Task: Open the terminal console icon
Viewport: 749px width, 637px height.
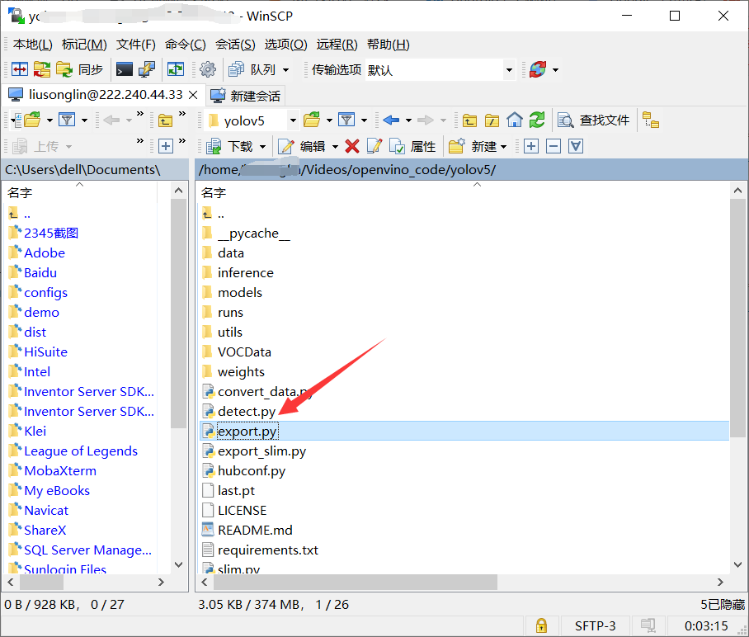Action: tap(125, 70)
